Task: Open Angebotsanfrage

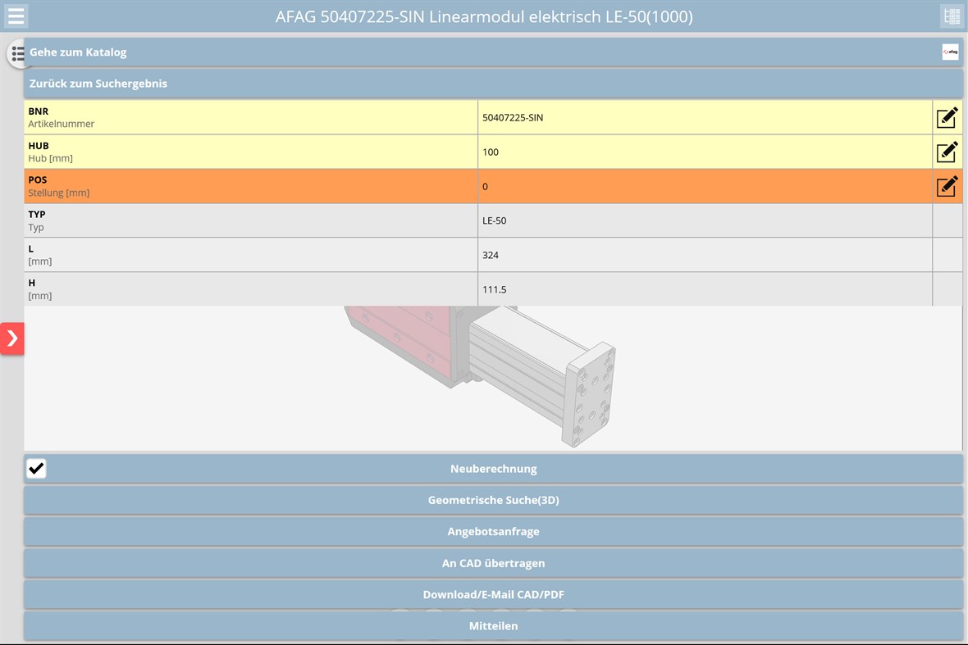Action: point(493,532)
